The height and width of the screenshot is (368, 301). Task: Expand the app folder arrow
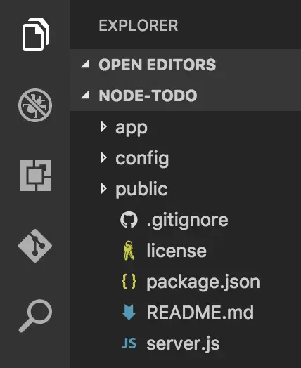(x=103, y=126)
